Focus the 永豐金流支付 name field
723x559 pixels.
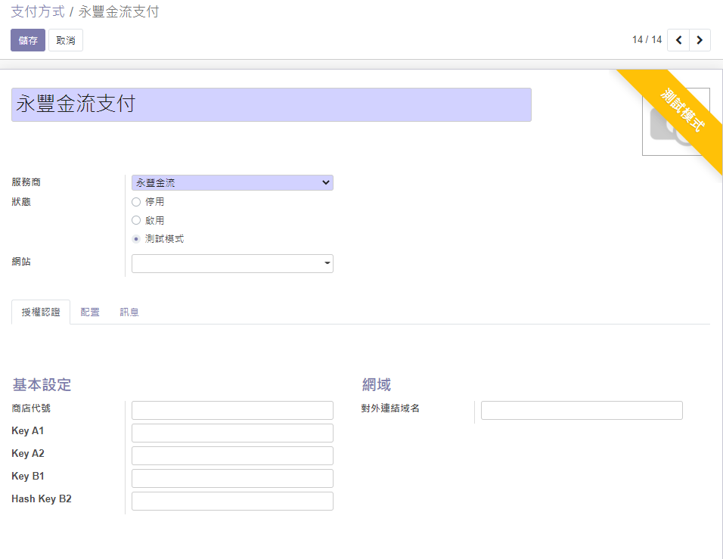(271, 104)
